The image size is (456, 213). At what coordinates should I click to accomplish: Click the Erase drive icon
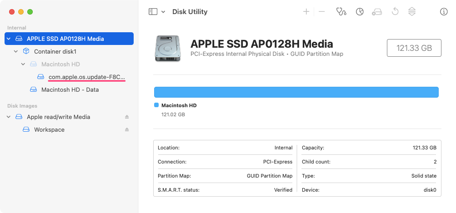[377, 12]
